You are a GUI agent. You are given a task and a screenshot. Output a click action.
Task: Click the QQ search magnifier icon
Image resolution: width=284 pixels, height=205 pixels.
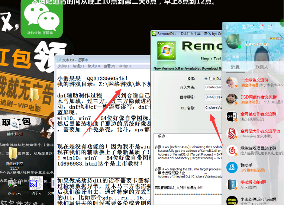point(228,57)
